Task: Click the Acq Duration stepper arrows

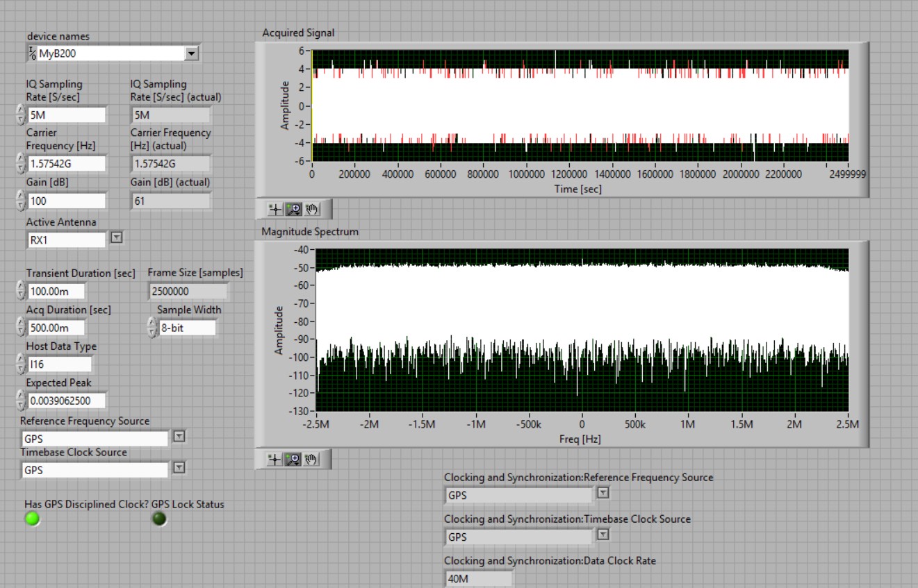Action: coord(20,327)
